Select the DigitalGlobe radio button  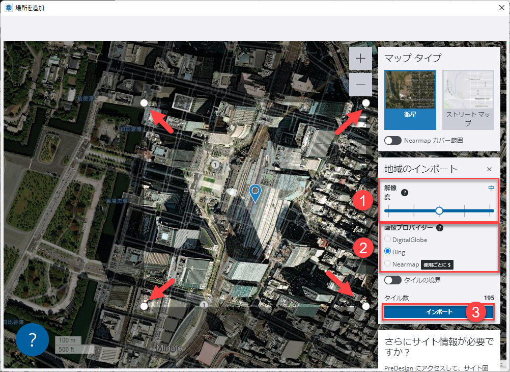[x=388, y=240]
